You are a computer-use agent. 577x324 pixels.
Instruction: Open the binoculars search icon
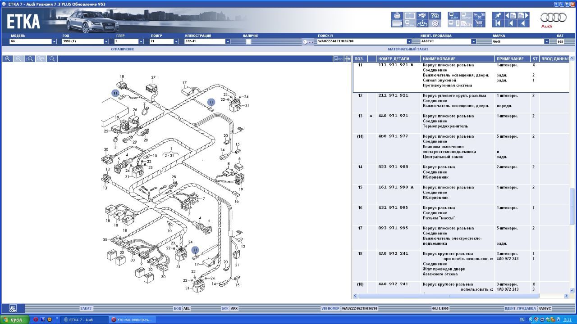[x=422, y=16]
